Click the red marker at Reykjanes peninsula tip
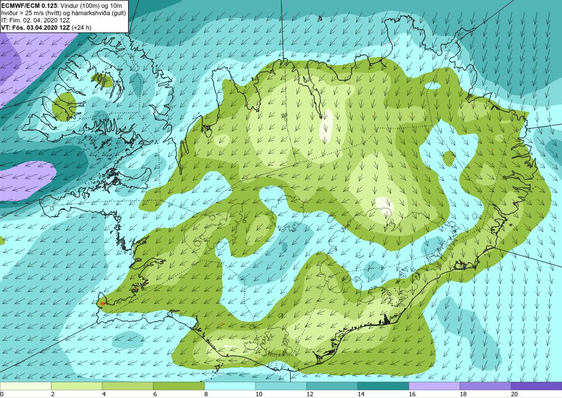Screen dimensions: 562x398 (102, 304)
